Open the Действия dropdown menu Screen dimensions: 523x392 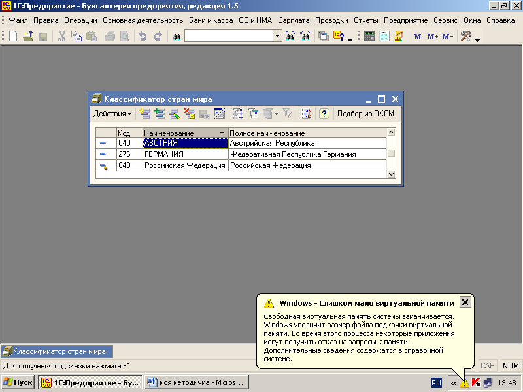[112, 114]
